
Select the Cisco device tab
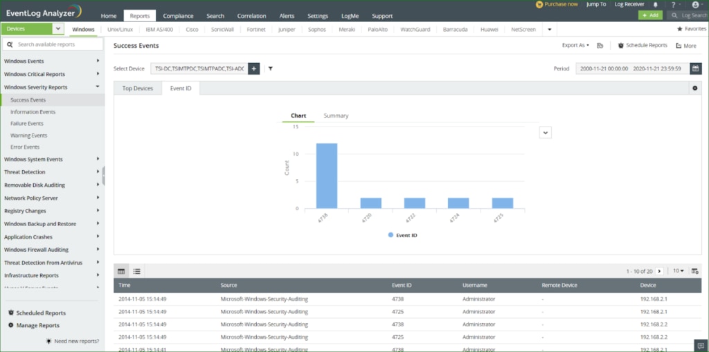(192, 29)
